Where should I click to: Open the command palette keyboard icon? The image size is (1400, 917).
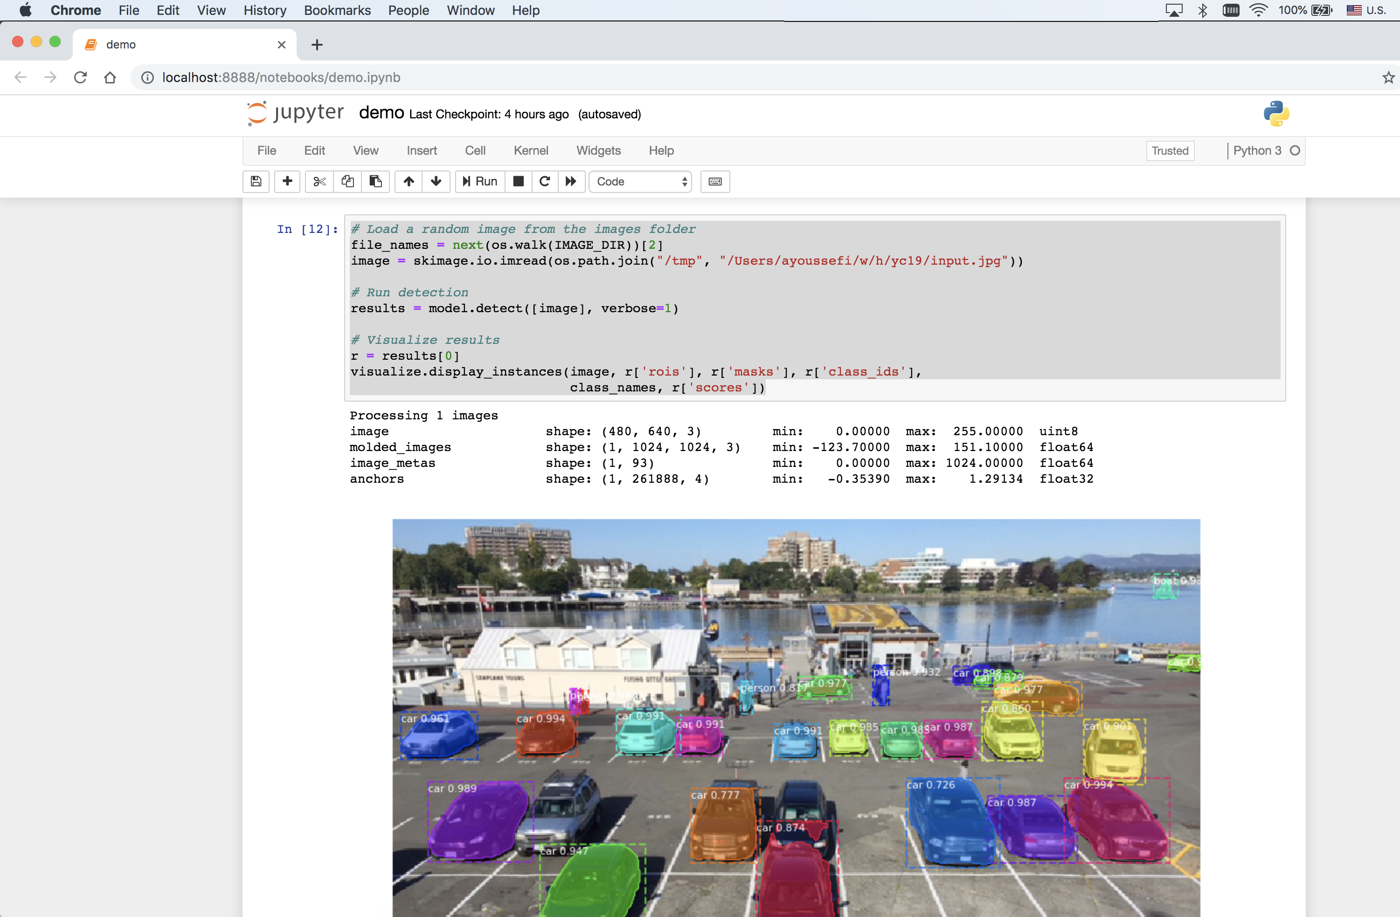(x=715, y=181)
